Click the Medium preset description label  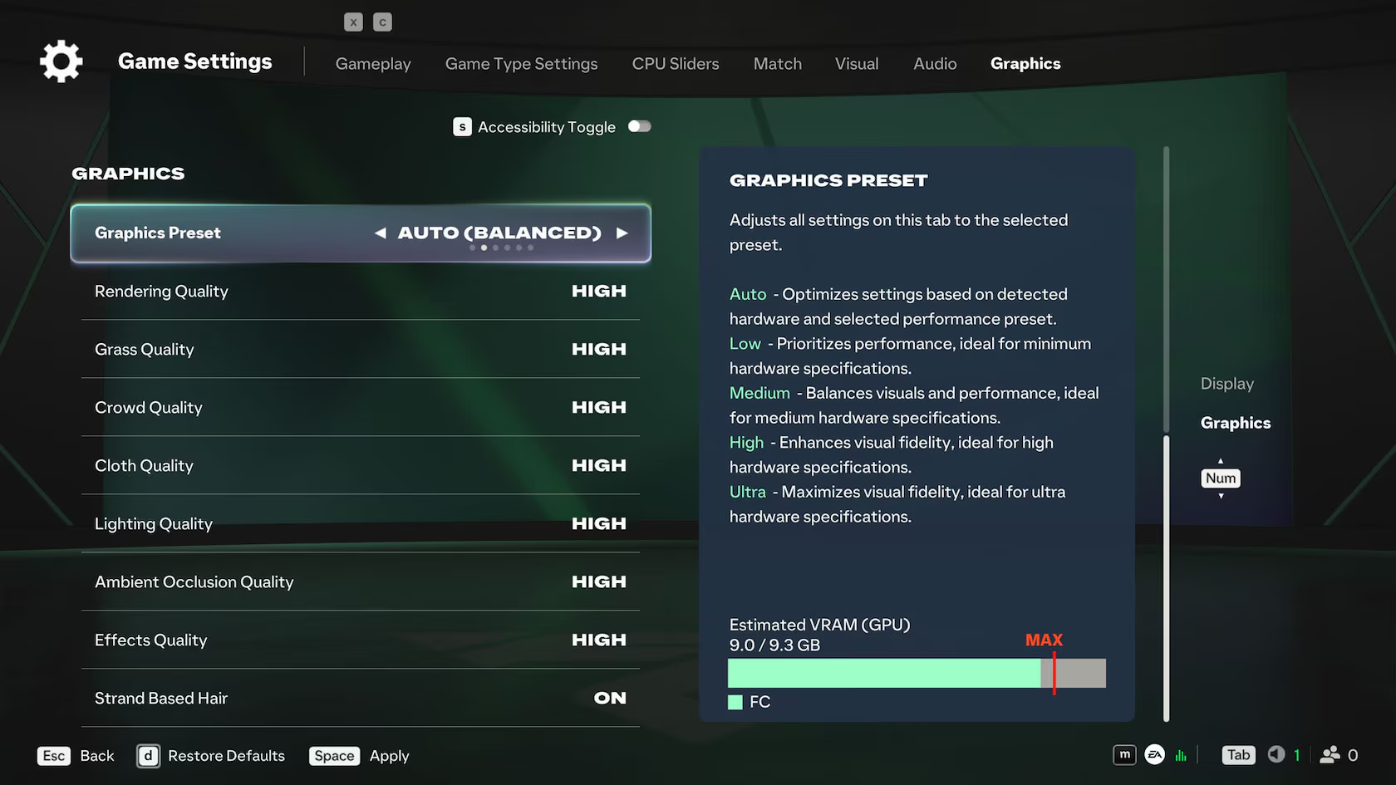[x=759, y=393]
